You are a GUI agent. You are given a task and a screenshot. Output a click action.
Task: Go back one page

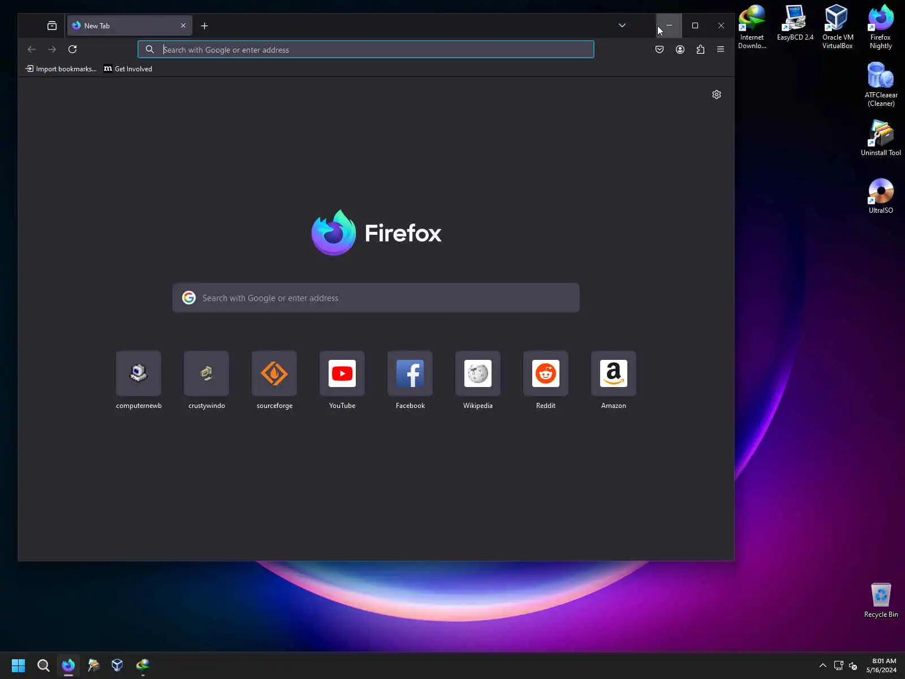(x=32, y=49)
